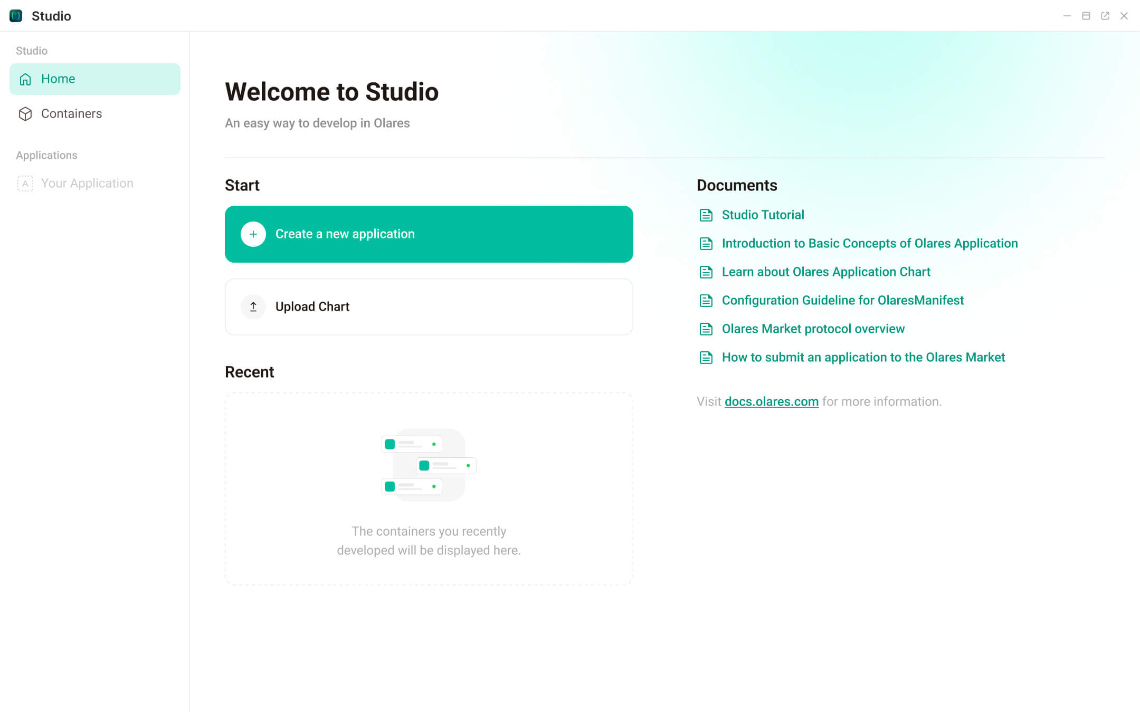Click 'The containers you recently developed' message
Screen dimensions: 1140x712
click(x=429, y=541)
